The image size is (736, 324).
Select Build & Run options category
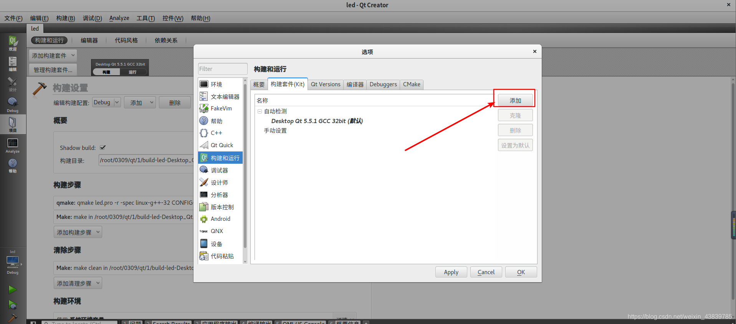(220, 158)
